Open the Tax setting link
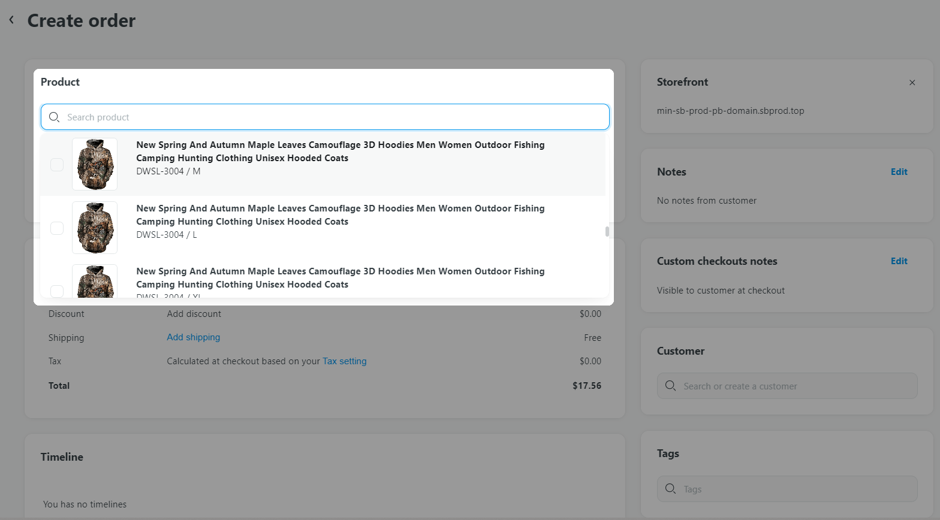940x520 pixels. [x=344, y=361]
